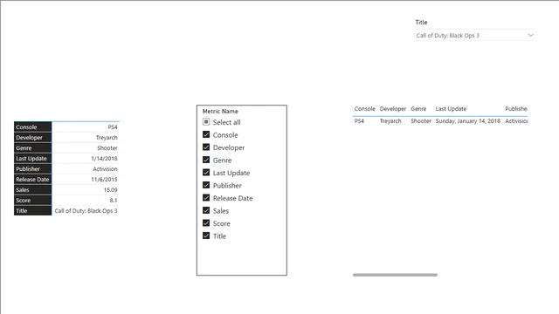Sort by Publisher column header in table
This screenshot has width=559, height=314.
516,109
